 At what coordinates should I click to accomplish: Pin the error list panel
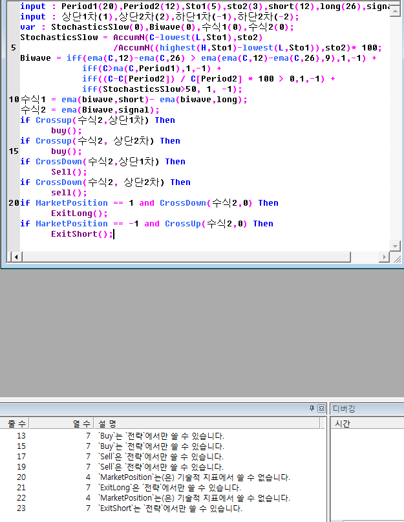pyautogui.click(x=312, y=408)
